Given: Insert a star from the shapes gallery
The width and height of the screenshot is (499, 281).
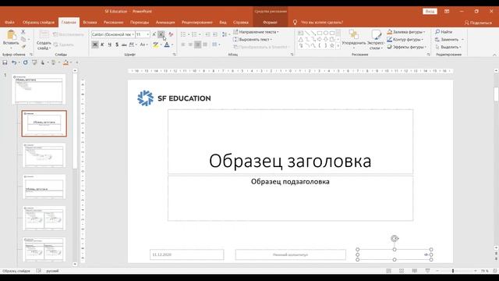Looking at the screenshot, I should tap(332, 45).
